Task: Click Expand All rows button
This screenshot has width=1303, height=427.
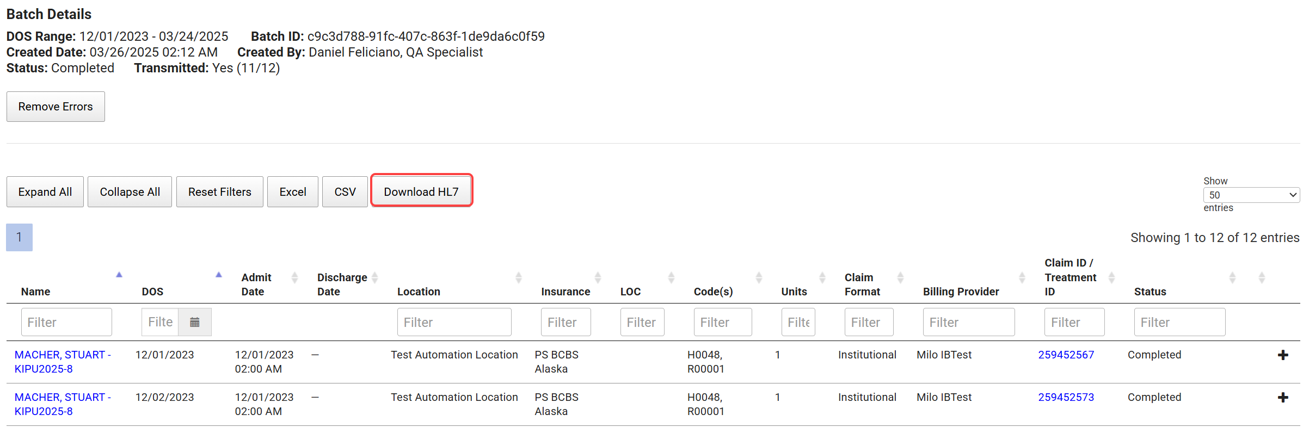Action: click(45, 192)
